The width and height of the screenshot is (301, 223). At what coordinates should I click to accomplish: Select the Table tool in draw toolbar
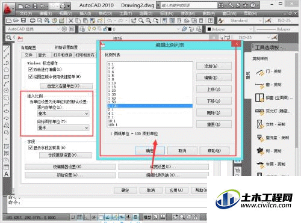point(7,167)
